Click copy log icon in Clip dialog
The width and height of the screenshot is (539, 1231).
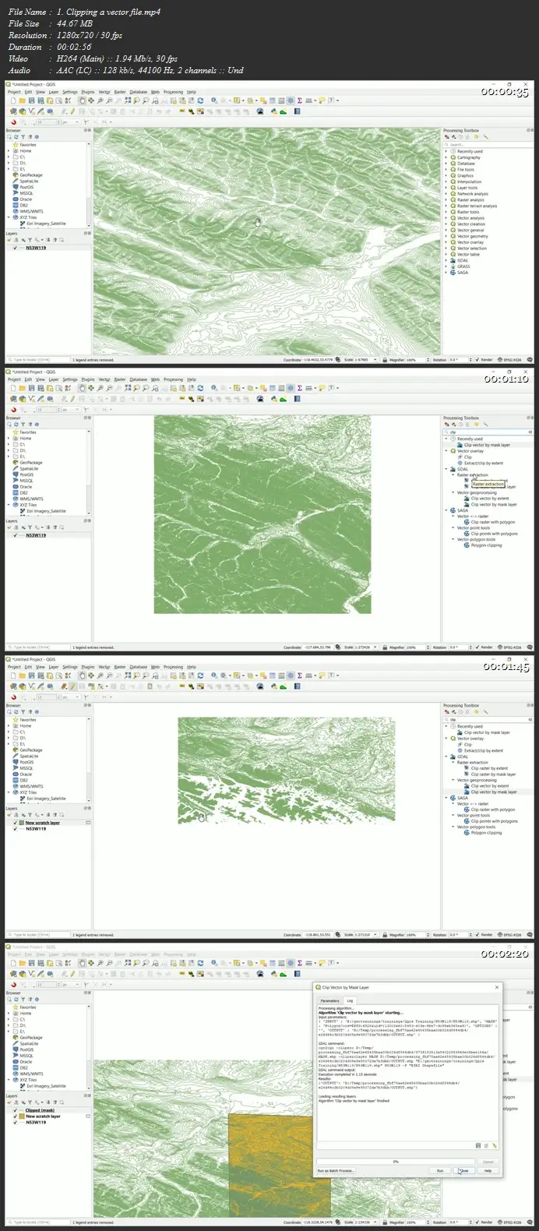pos(486,1145)
